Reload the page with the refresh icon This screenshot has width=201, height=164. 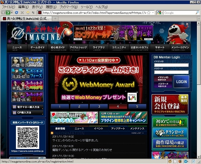tap(16, 13)
